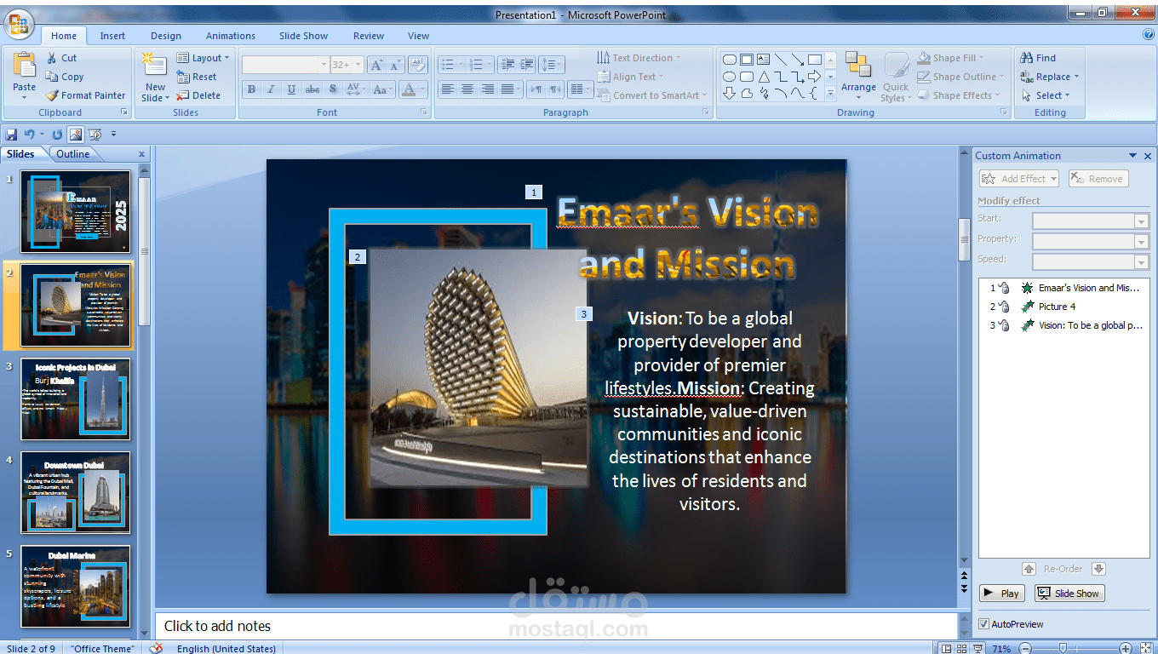This screenshot has height=654, width=1158.
Task: Click the Redo icon in Quick Access Toolbar
Action: 57,135
